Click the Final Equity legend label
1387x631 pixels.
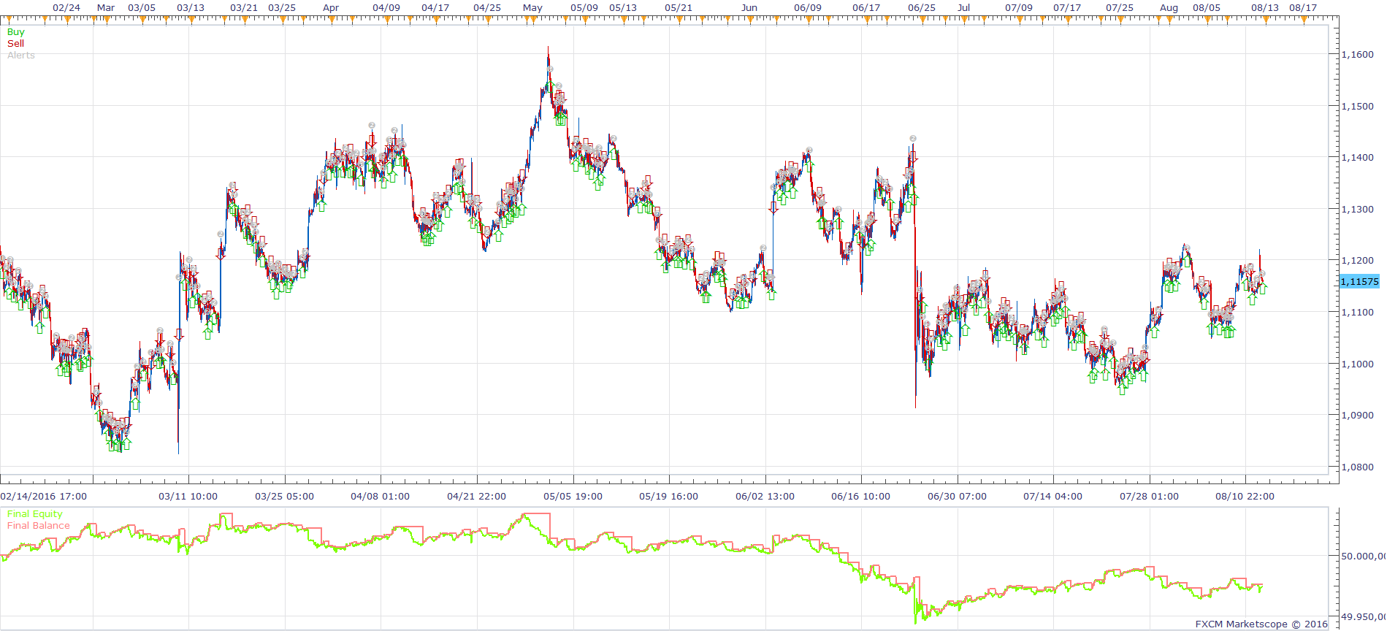pyautogui.click(x=35, y=514)
